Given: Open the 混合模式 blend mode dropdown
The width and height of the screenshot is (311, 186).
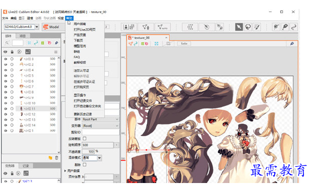Looking at the screenshot, I should 99,158.
